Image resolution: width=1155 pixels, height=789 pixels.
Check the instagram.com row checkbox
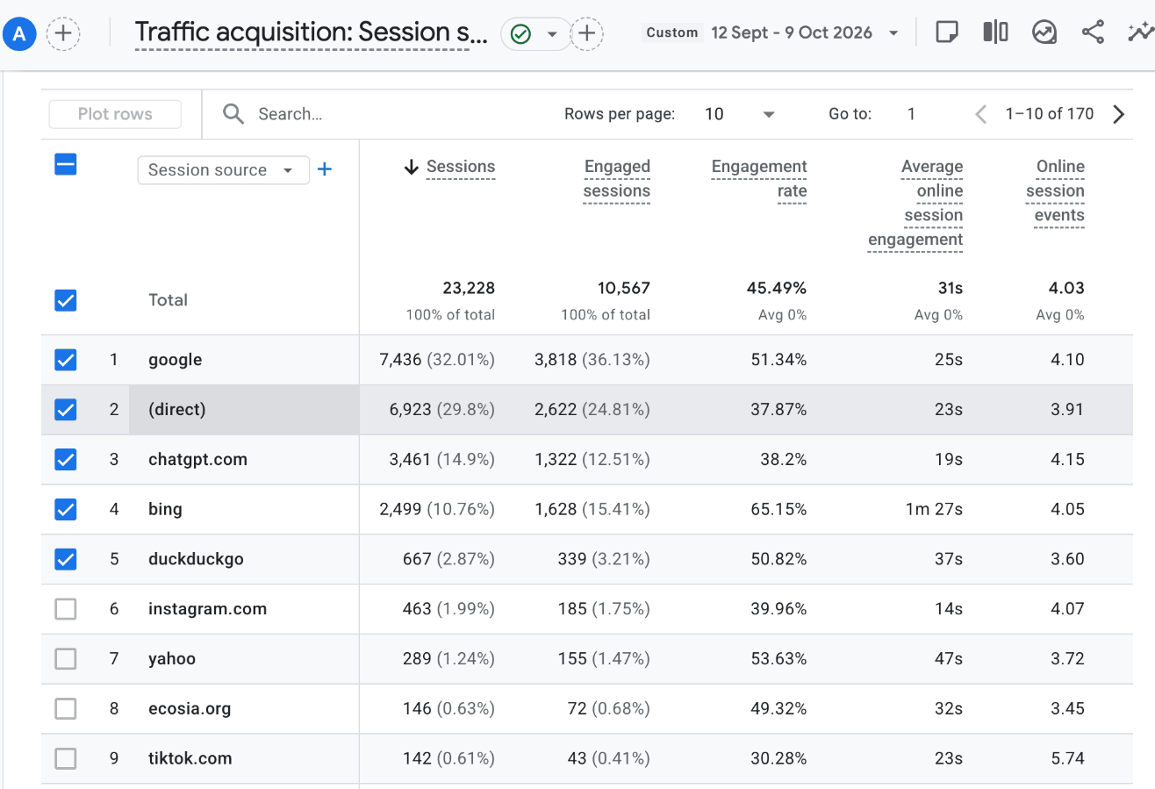(x=66, y=609)
